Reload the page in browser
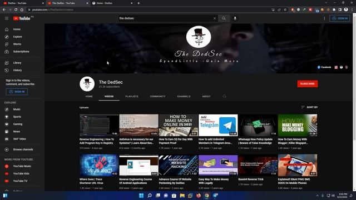356x200 pixels. [16, 10]
